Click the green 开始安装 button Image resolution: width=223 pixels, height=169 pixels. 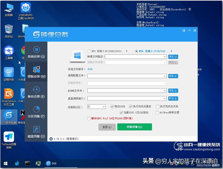point(135,127)
